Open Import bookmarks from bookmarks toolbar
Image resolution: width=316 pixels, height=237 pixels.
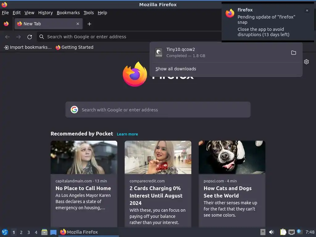pyautogui.click(x=28, y=47)
